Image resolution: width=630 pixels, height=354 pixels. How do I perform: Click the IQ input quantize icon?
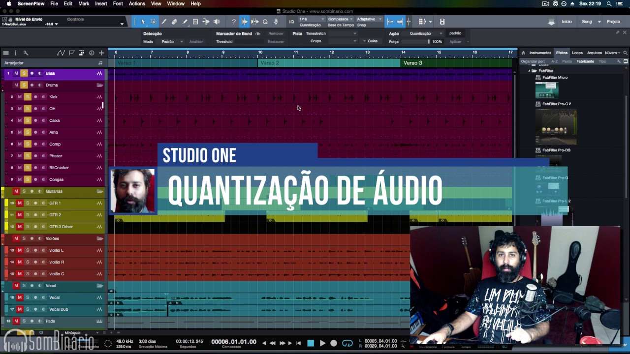click(x=291, y=22)
